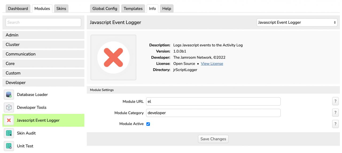Image resolution: width=342 pixels, height=153 pixels.
Task: Click the Unit Test module icon
Action: click(9, 146)
